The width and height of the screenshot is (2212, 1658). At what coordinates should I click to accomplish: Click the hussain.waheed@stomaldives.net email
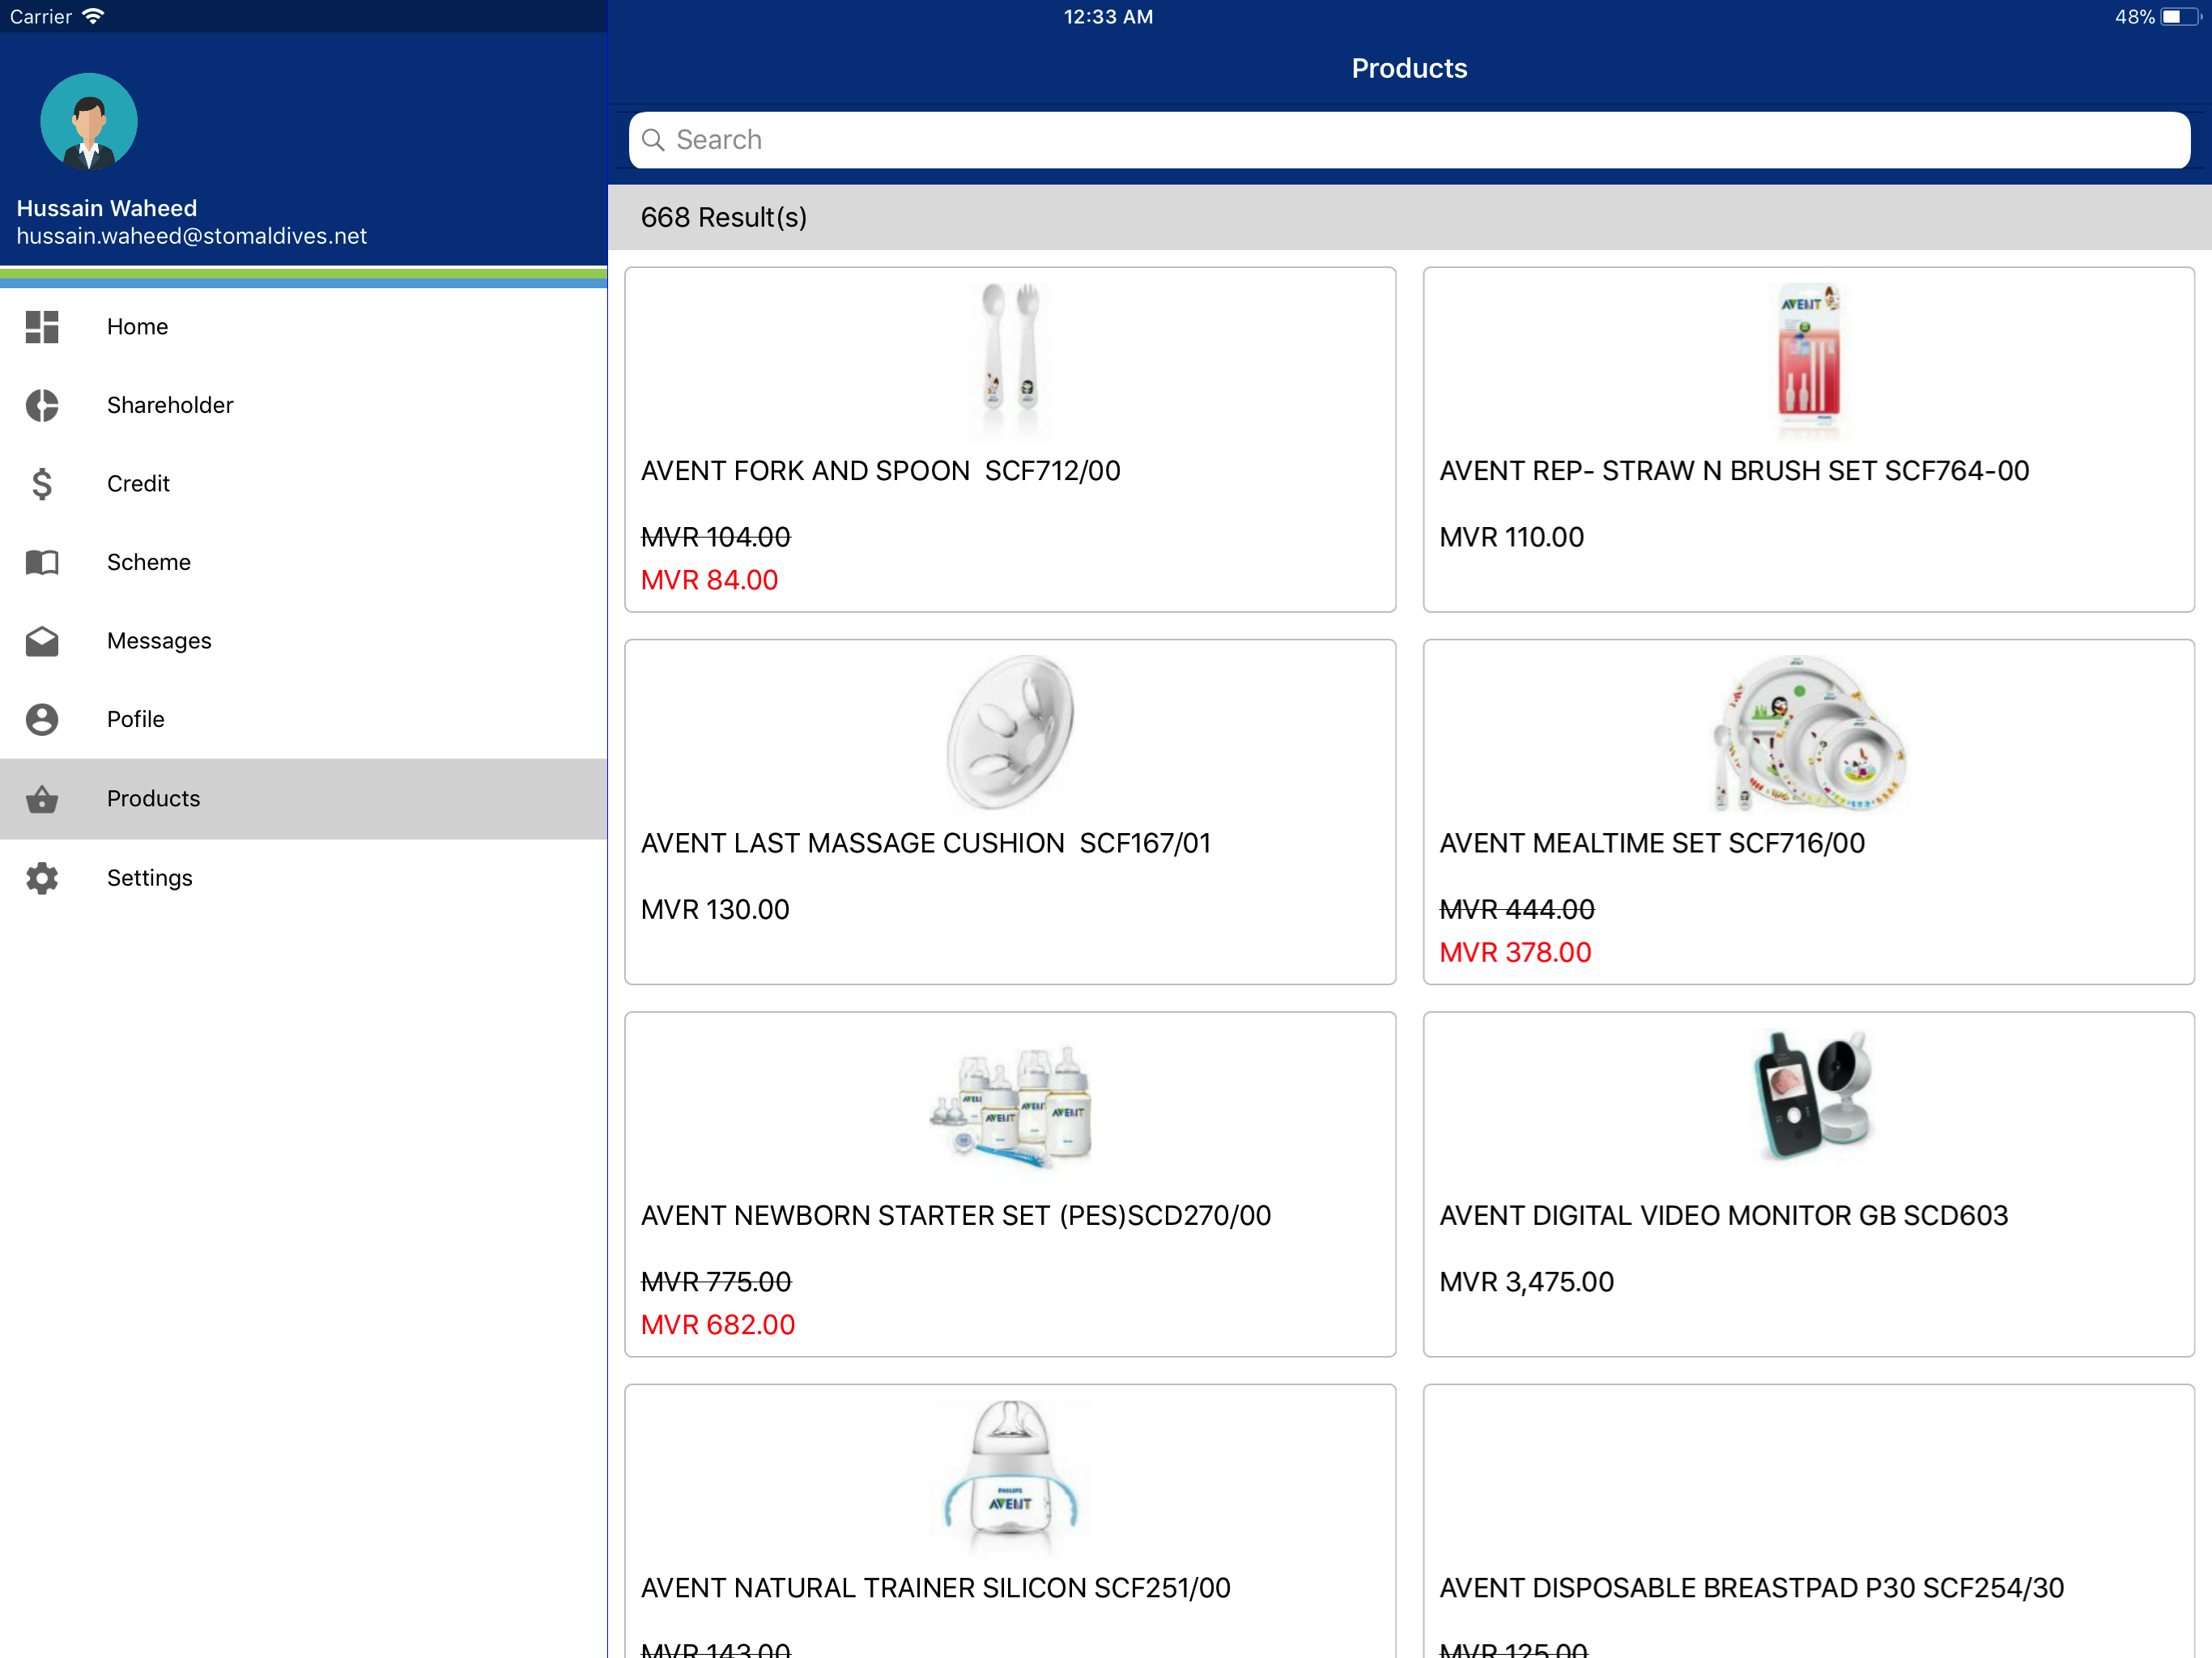point(192,236)
